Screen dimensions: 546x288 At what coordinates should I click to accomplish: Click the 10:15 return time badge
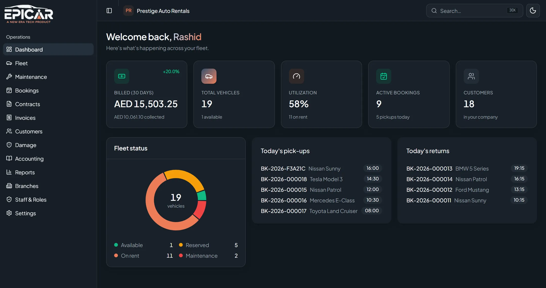(519, 200)
